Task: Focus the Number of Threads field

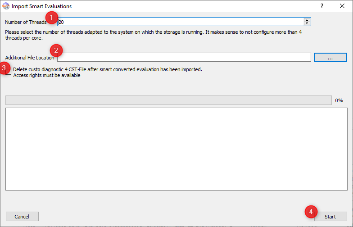Action: [180, 22]
